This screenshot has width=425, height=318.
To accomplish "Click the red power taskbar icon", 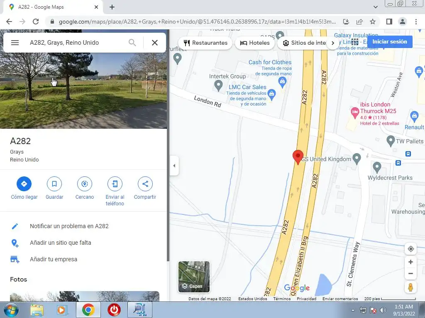I will point(114,310).
